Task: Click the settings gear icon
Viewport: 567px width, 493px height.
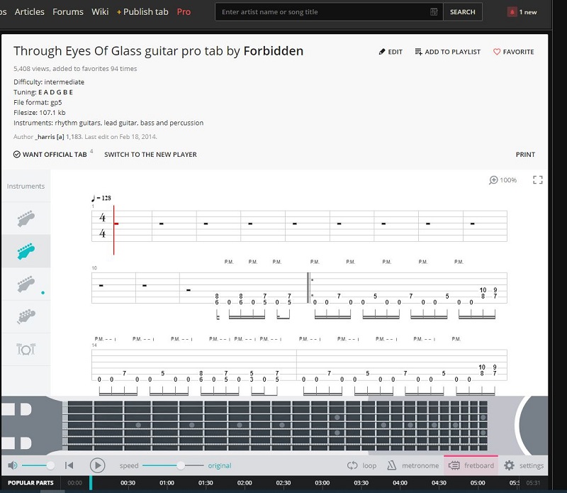Action: pos(509,465)
